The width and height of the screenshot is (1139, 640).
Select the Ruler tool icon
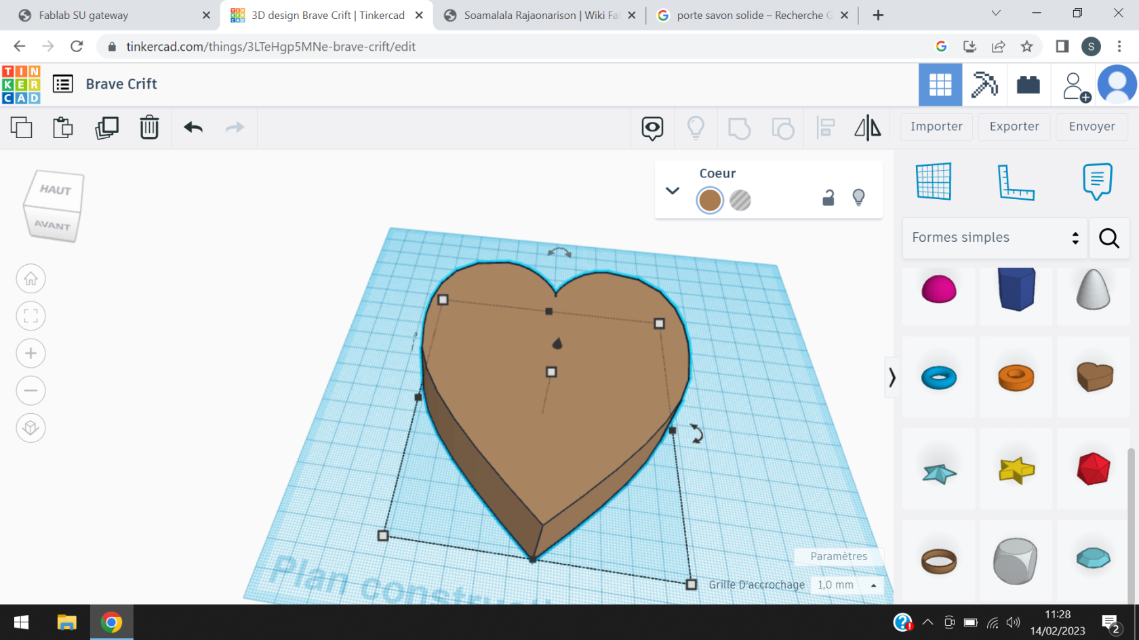pos(1016,182)
